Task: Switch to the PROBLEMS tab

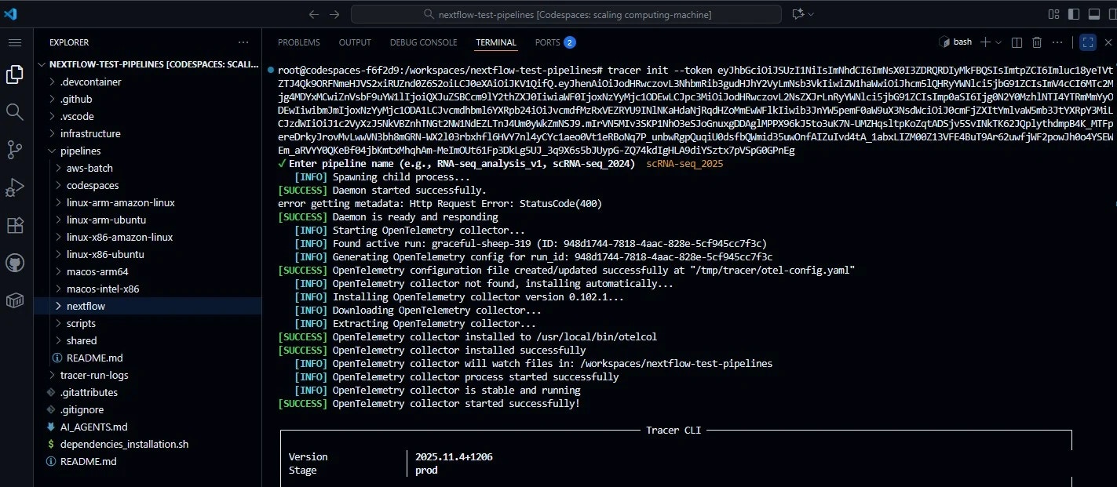Action: [x=298, y=42]
